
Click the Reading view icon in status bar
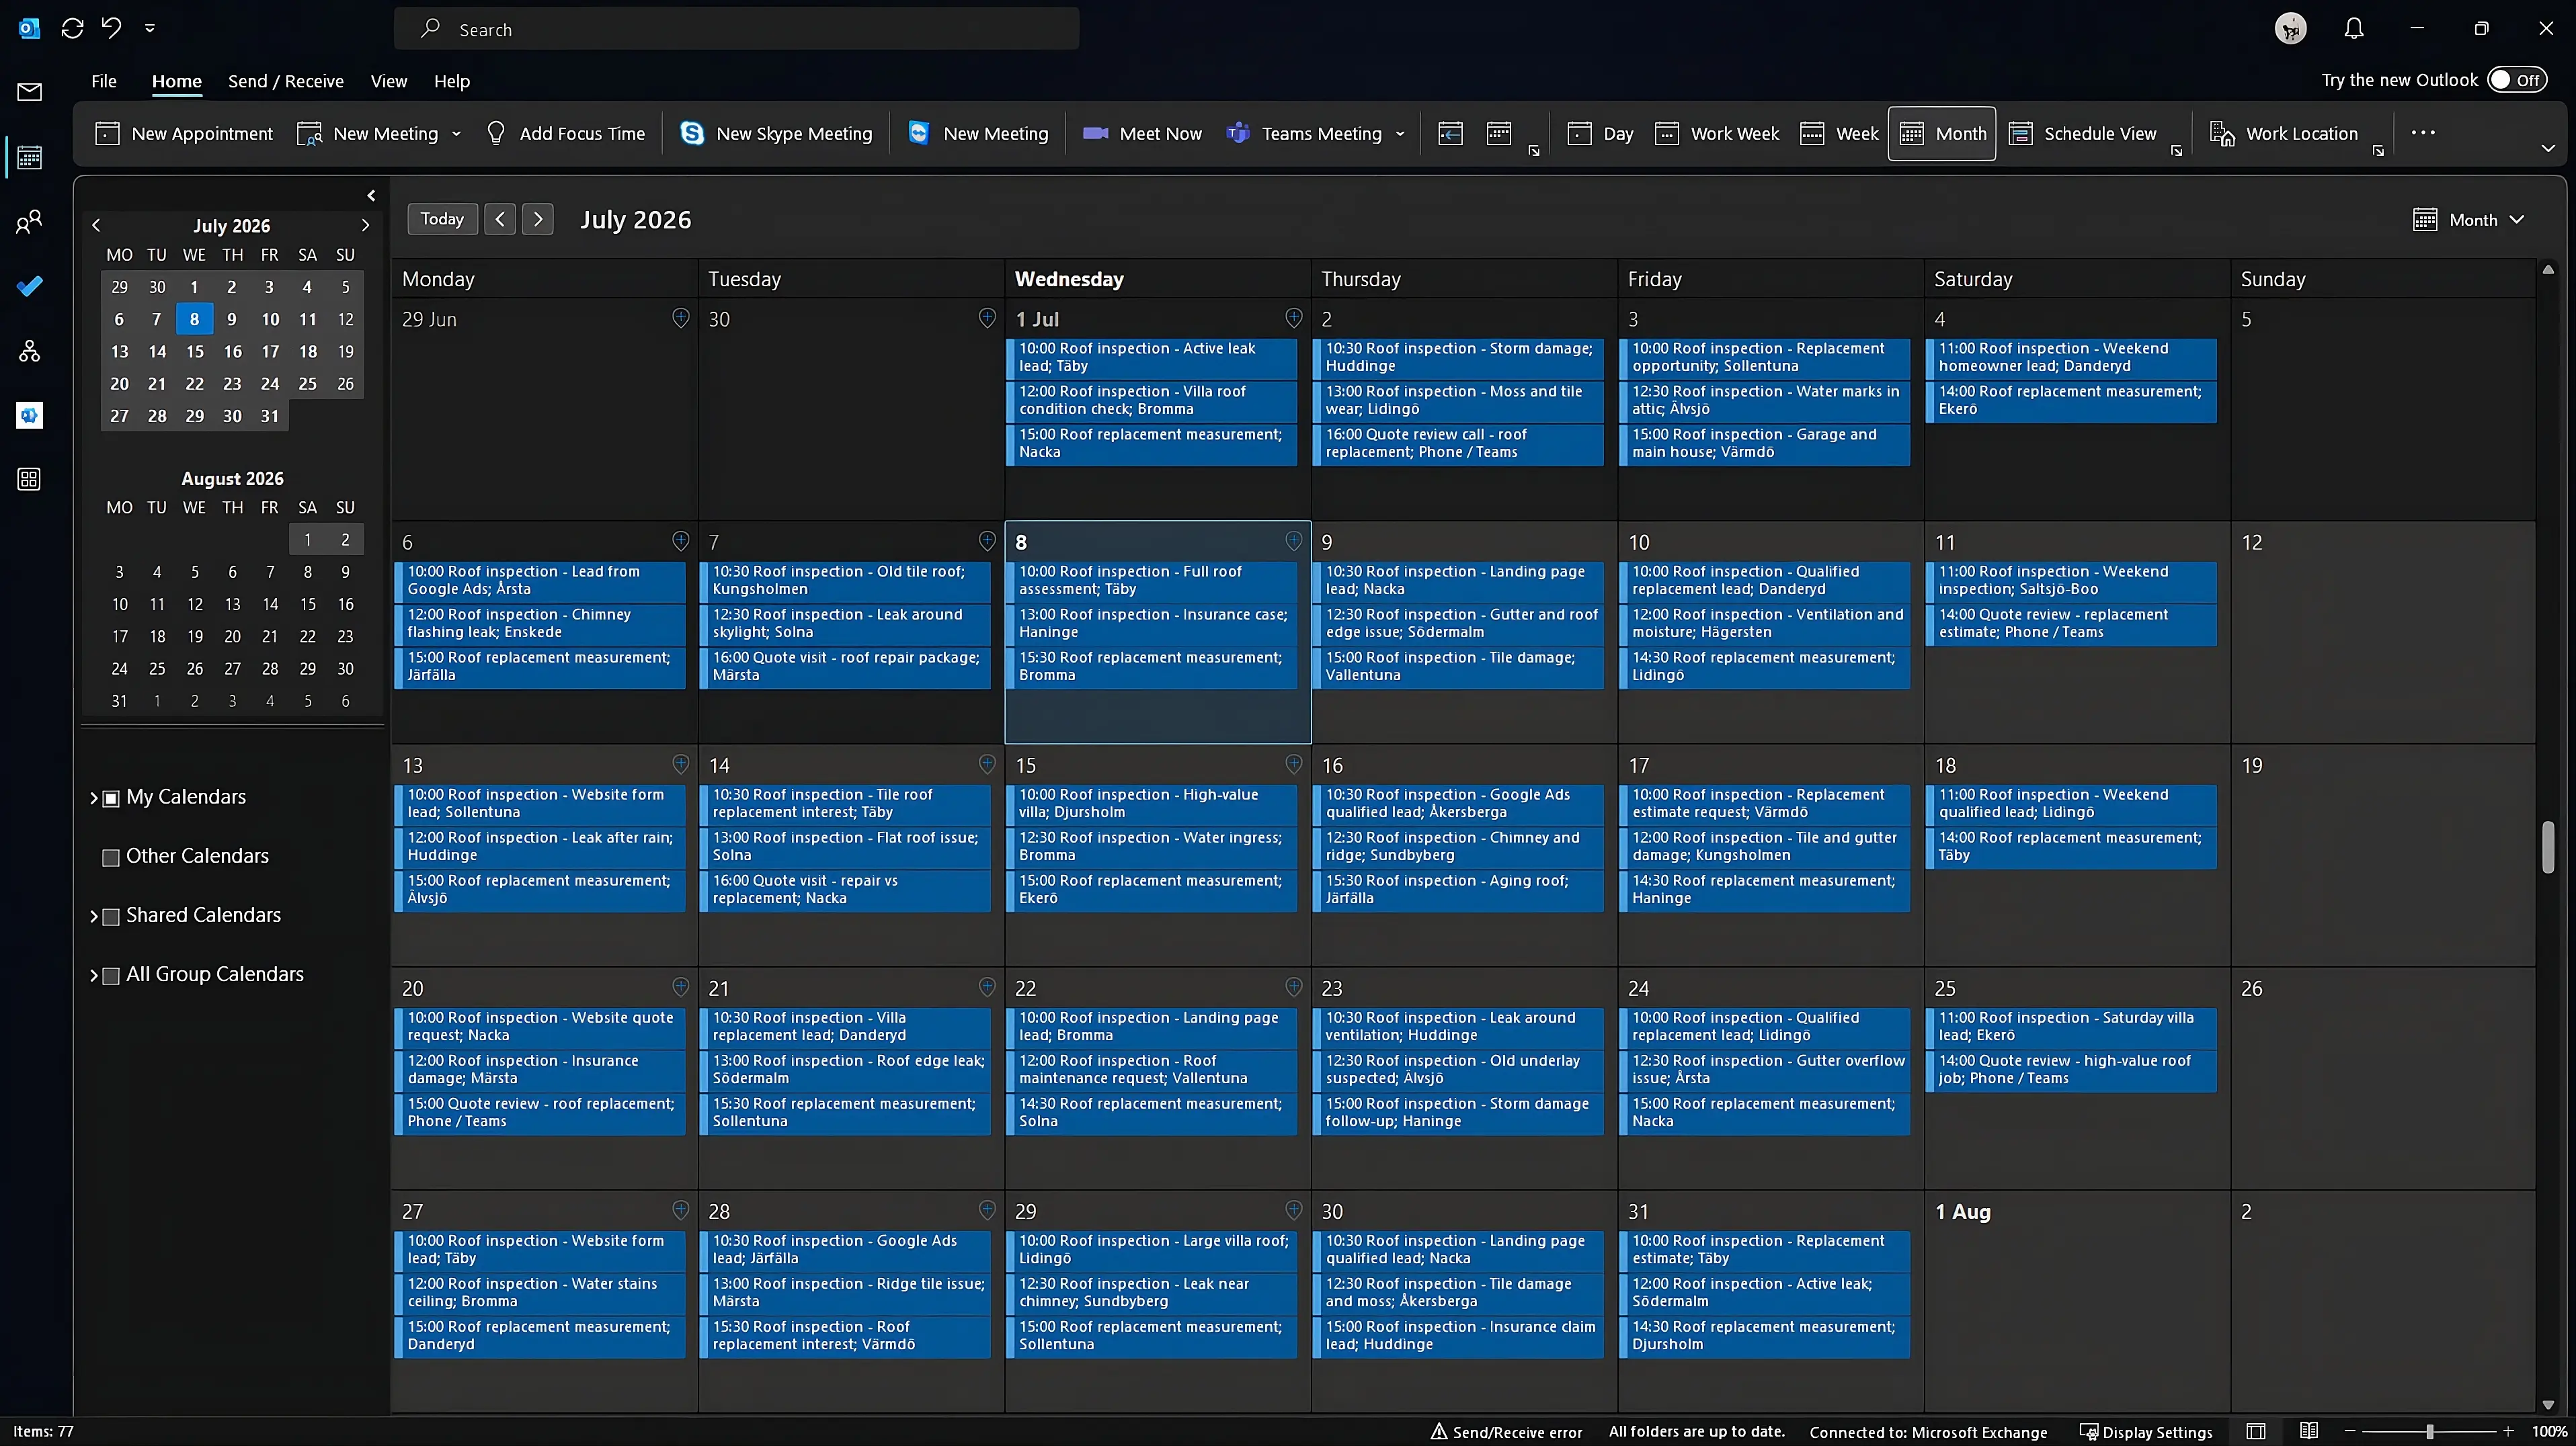click(2309, 1431)
